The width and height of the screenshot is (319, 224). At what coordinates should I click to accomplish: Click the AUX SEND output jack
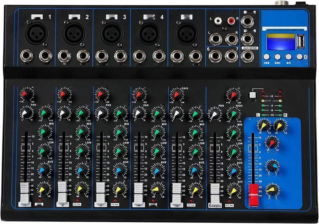click(x=247, y=56)
